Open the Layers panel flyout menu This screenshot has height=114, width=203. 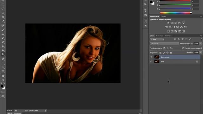click(x=201, y=36)
